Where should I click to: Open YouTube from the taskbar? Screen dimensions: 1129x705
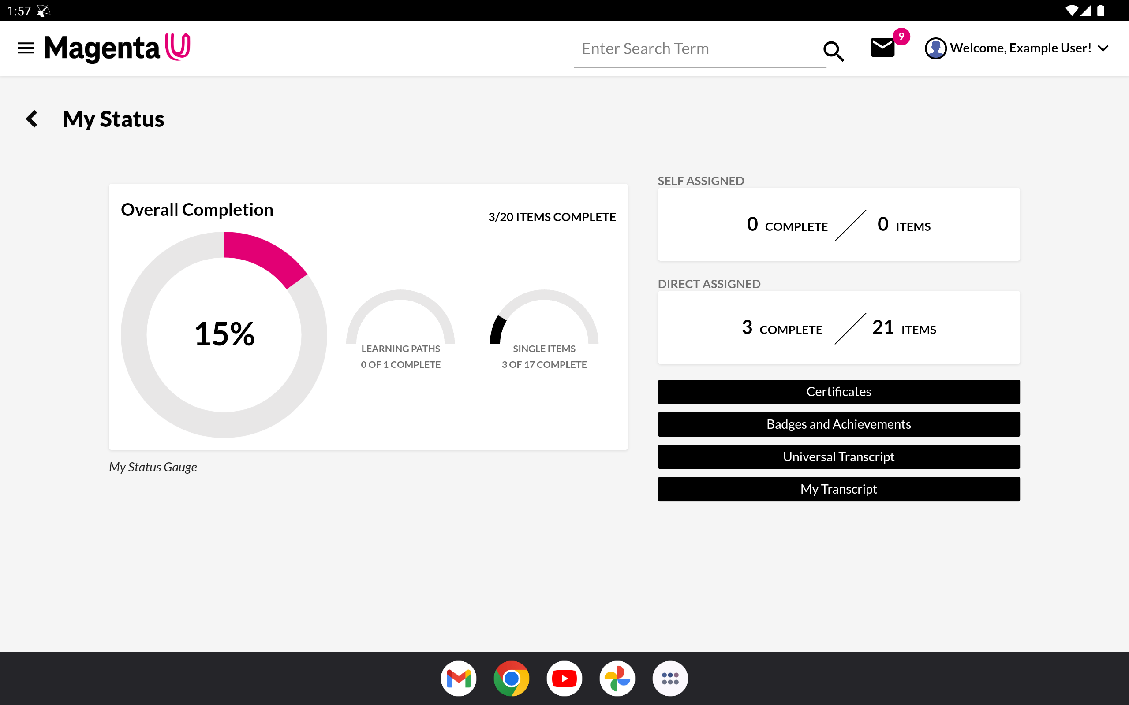(564, 679)
